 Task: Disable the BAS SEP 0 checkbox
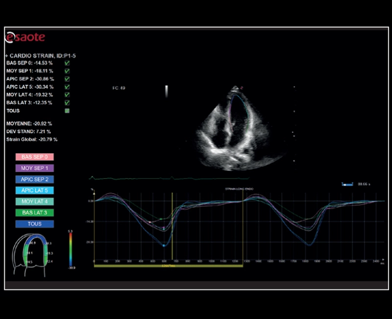(x=66, y=64)
